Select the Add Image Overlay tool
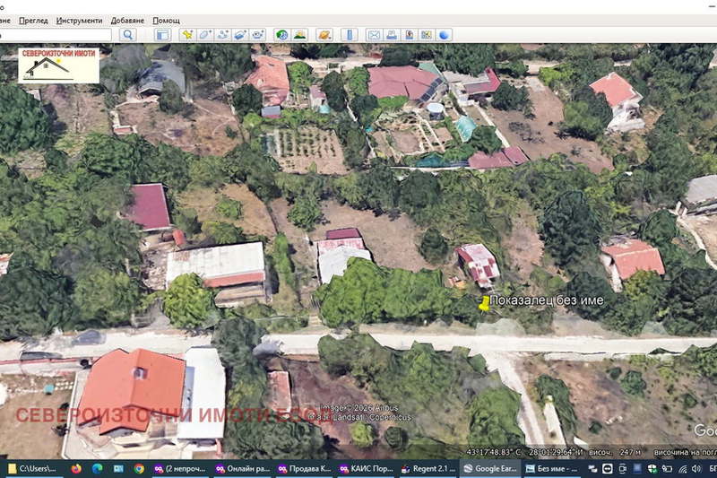The image size is (717, 478). click(240, 35)
